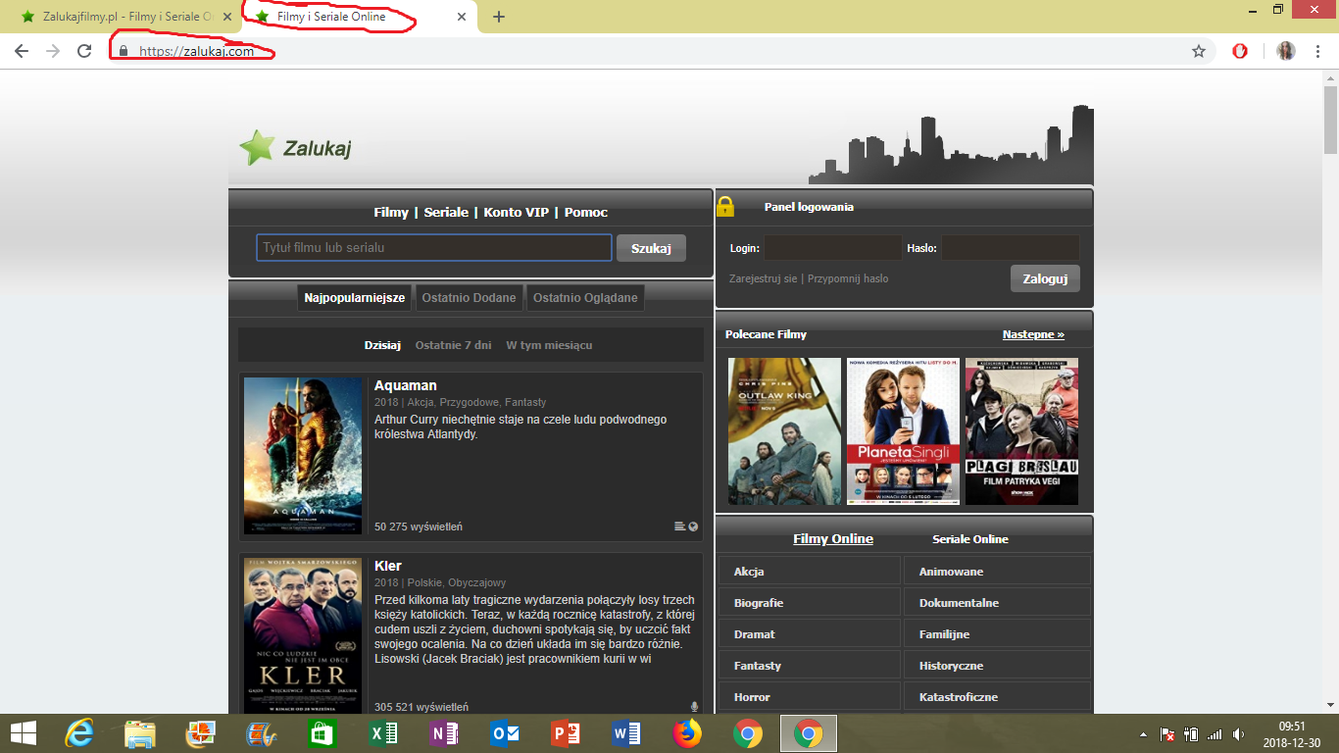Browse the Historyczne genre

click(x=997, y=666)
